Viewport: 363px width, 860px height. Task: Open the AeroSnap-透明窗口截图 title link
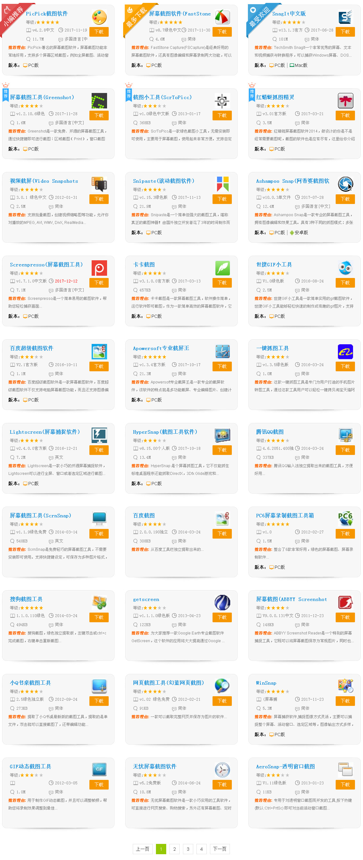[285, 767]
